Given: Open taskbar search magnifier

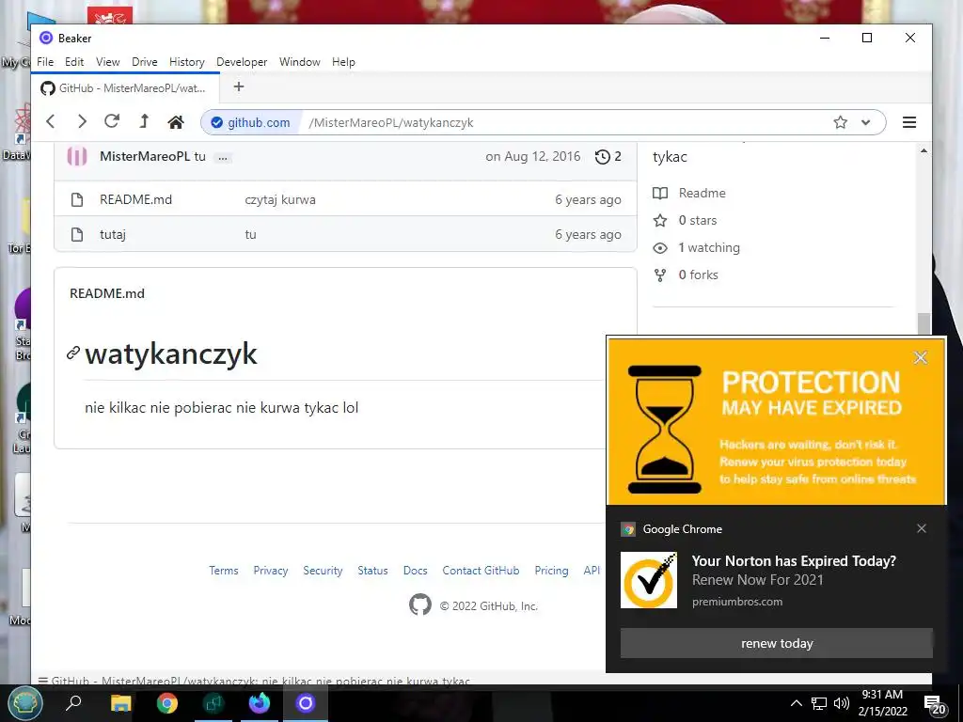Looking at the screenshot, I should (73, 702).
